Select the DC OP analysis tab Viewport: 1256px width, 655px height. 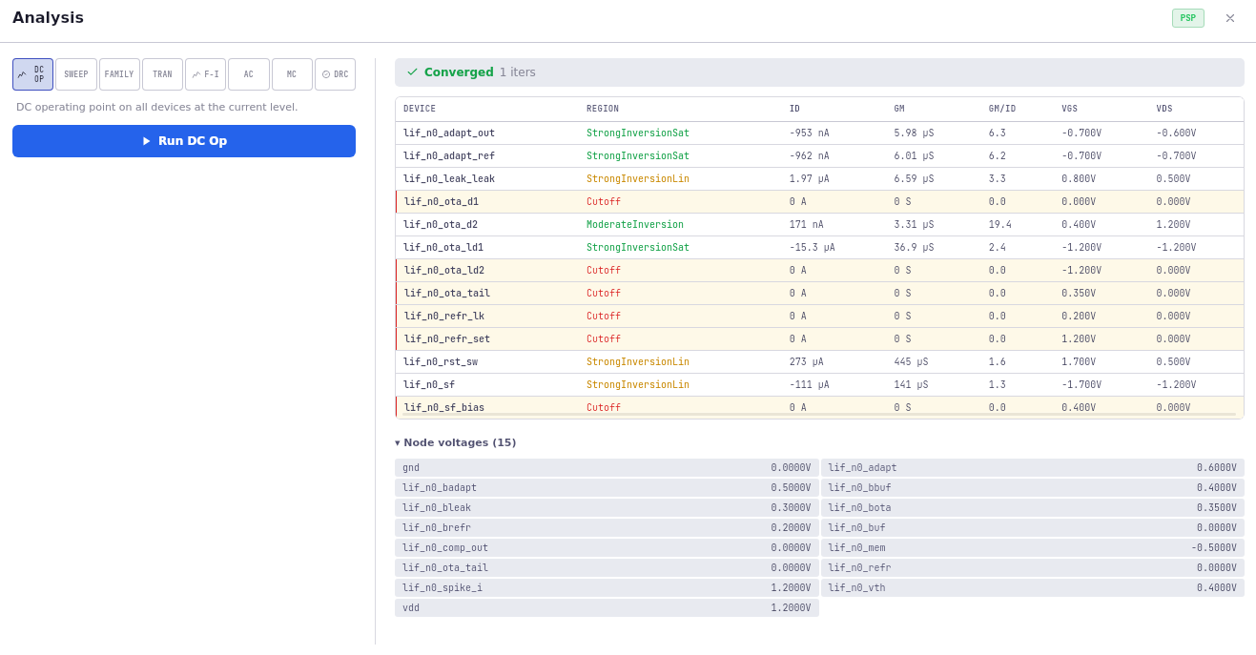point(32,74)
